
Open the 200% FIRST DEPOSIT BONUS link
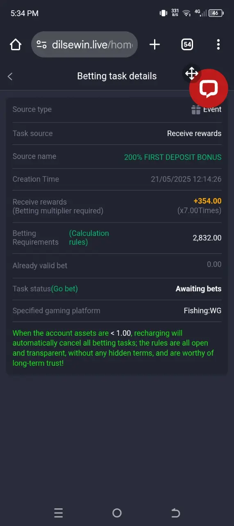pos(173,157)
